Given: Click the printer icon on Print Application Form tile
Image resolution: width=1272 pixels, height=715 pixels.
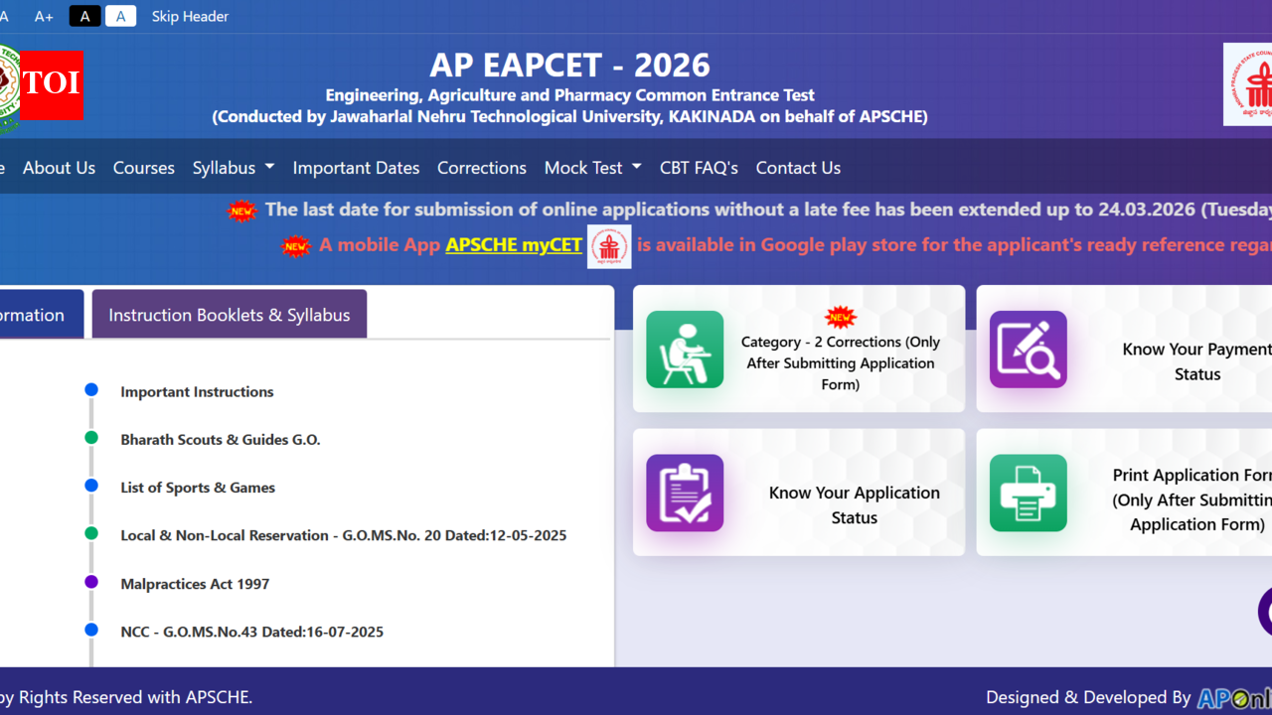Looking at the screenshot, I should coord(1028,493).
